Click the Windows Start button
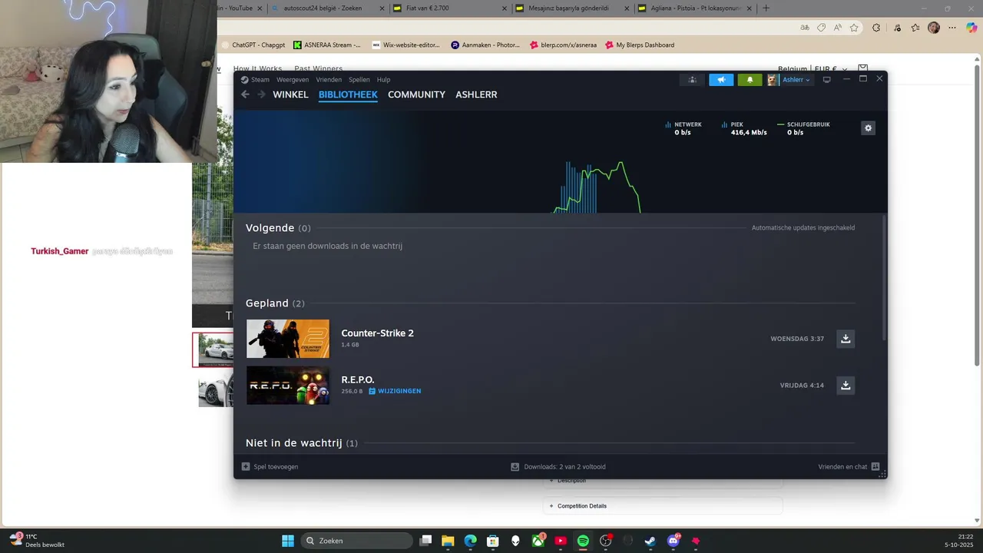 (x=288, y=541)
